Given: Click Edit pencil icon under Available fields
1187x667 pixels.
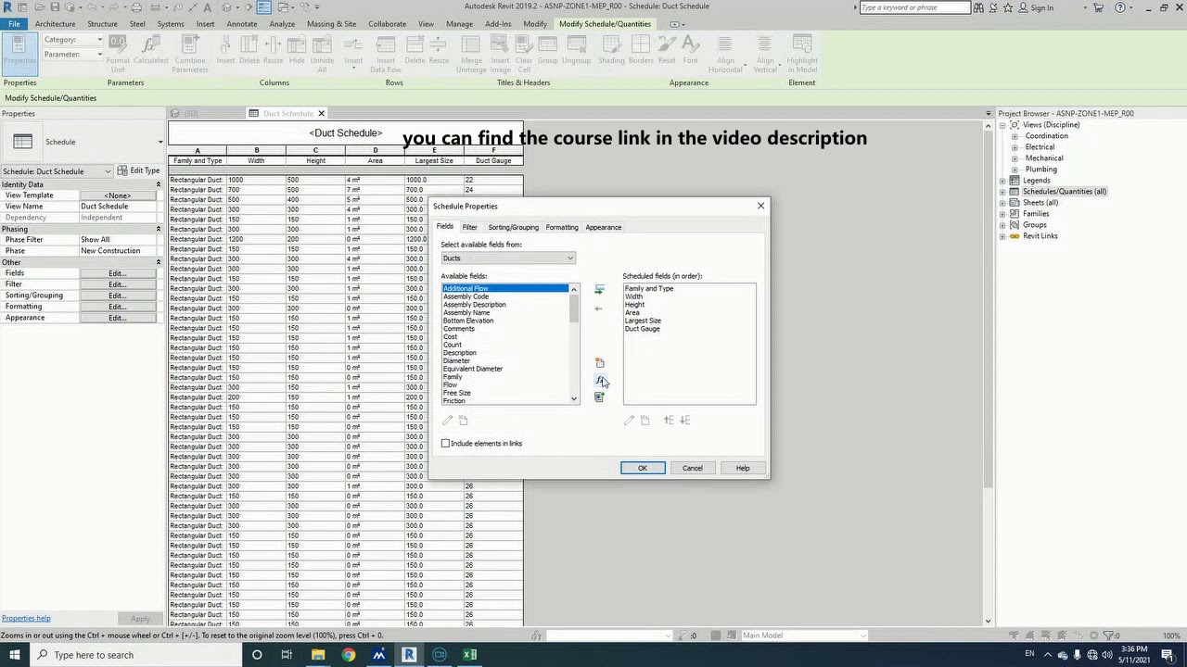Looking at the screenshot, I should click(447, 421).
